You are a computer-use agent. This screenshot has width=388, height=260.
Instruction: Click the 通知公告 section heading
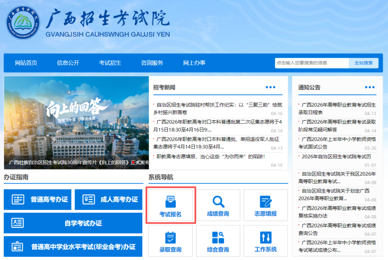309,87
